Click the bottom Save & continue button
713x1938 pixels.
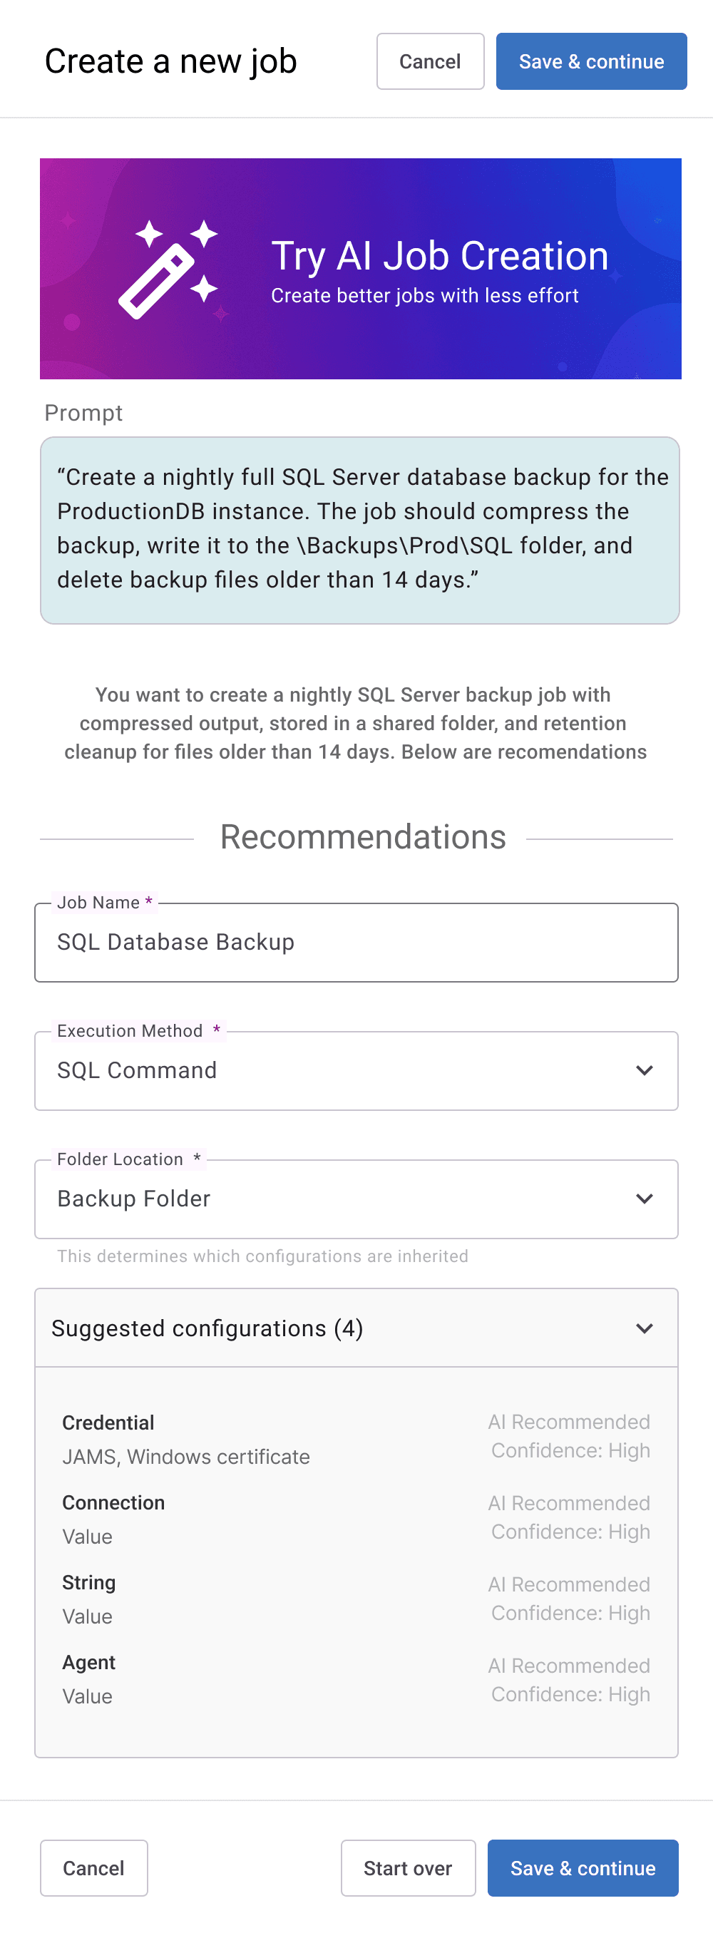(x=582, y=1867)
